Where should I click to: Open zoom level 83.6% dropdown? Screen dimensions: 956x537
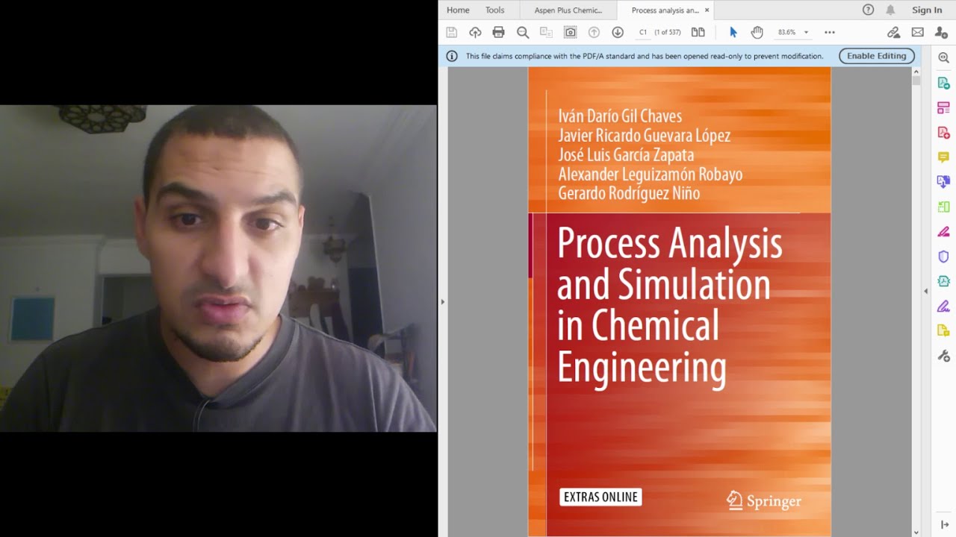793,32
